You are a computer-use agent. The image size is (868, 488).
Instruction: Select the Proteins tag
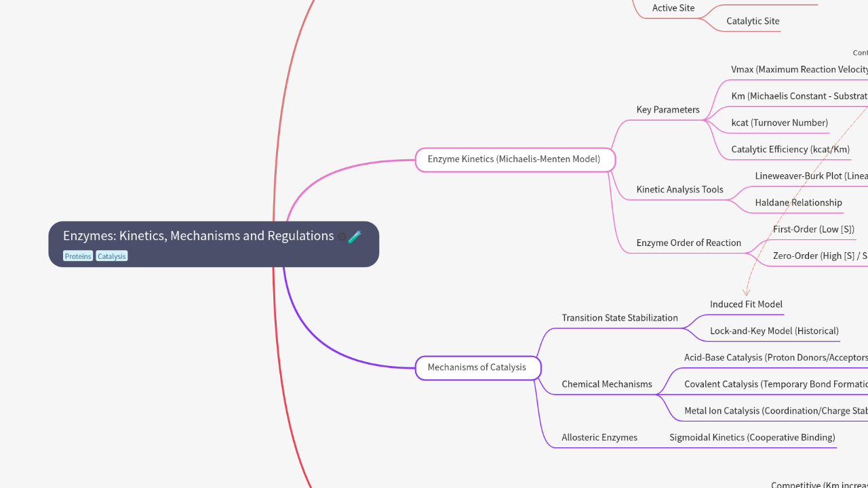(78, 256)
